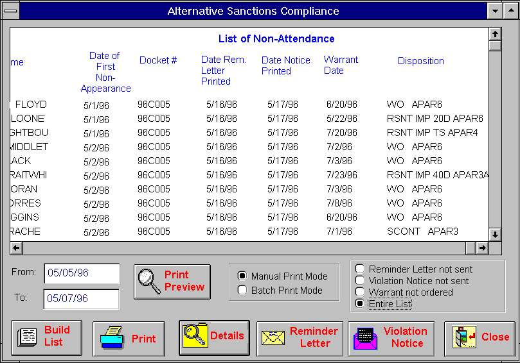The width and height of the screenshot is (520, 363).
Task: Click the magnifier icon on Print Preview
Action: (148, 282)
